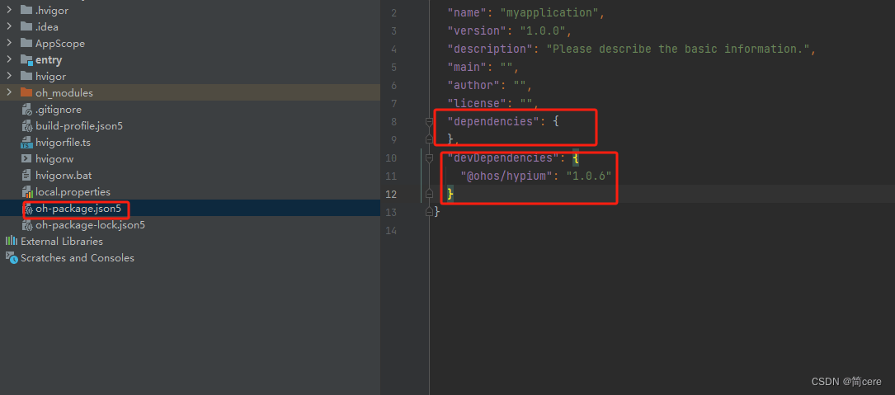895x395 pixels.
Task: Click the External Libraries icon
Action: point(12,241)
